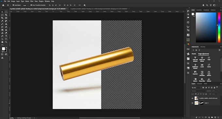
Task: Hide the golden metallic studio shot copy layer
Action: click(192, 98)
